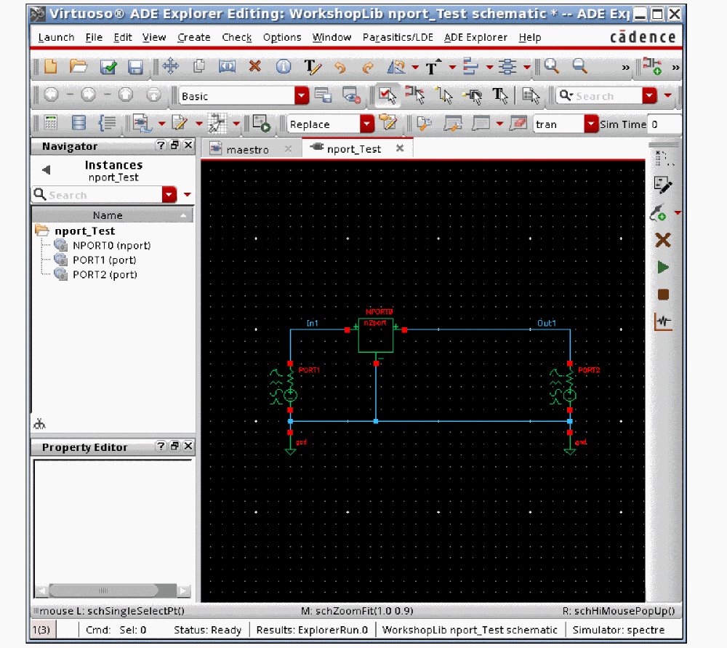
Task: Expand the tran analysis type dropdown
Action: tap(591, 124)
